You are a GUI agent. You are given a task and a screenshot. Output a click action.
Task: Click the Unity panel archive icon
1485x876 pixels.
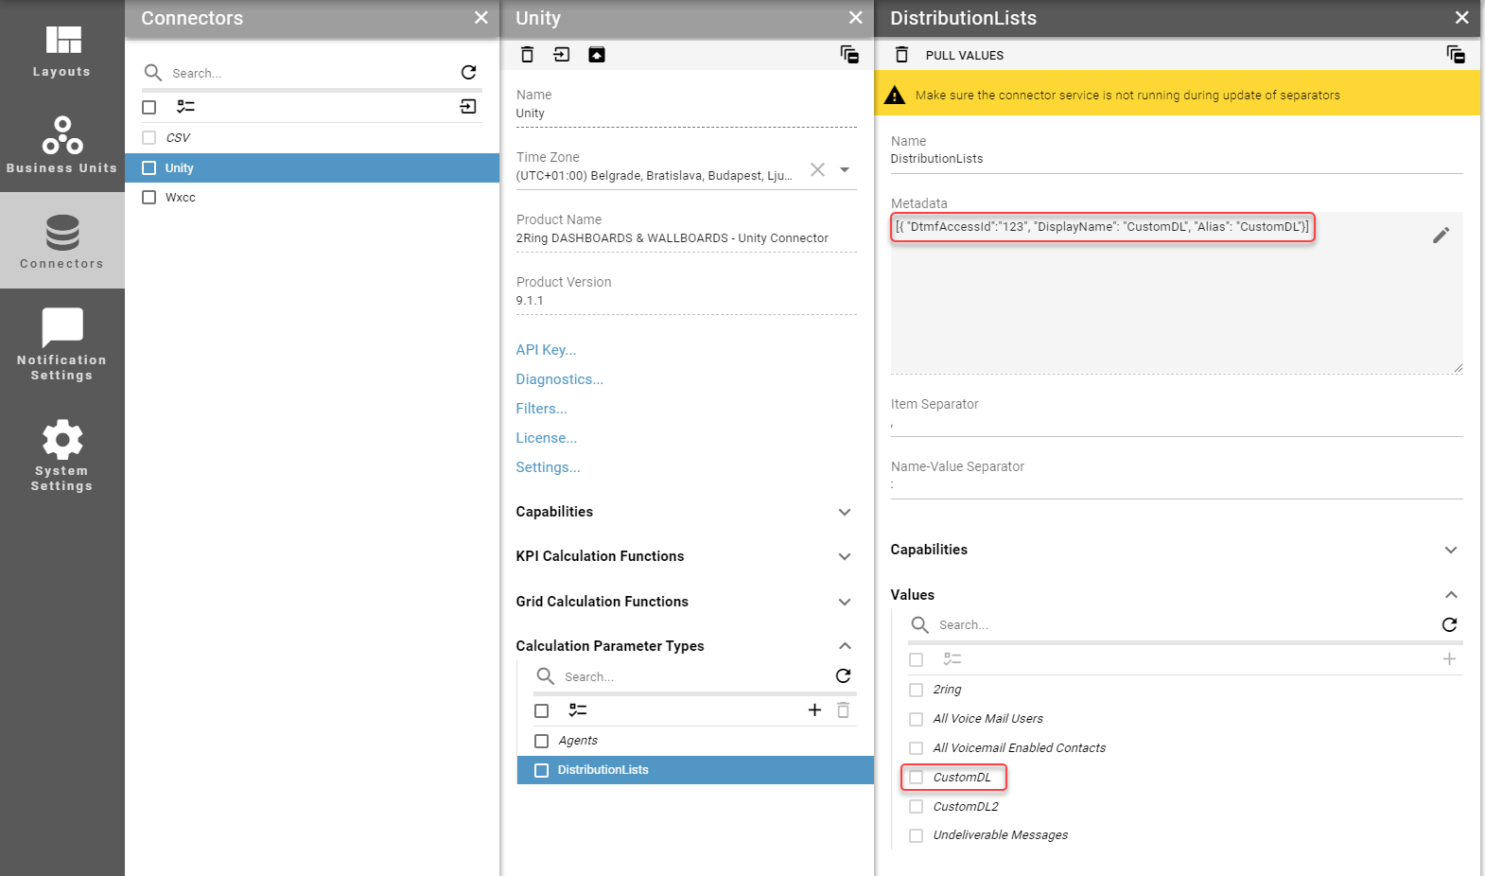click(x=597, y=55)
